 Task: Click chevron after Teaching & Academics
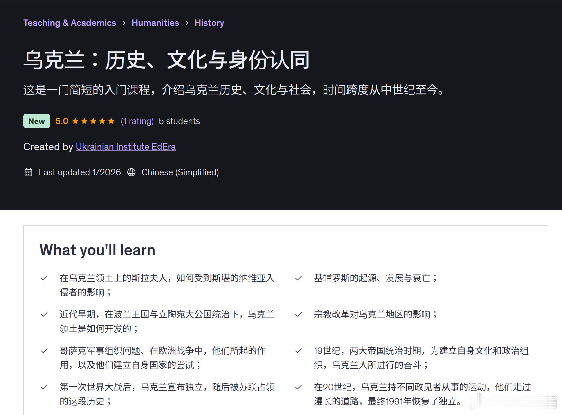(124, 23)
